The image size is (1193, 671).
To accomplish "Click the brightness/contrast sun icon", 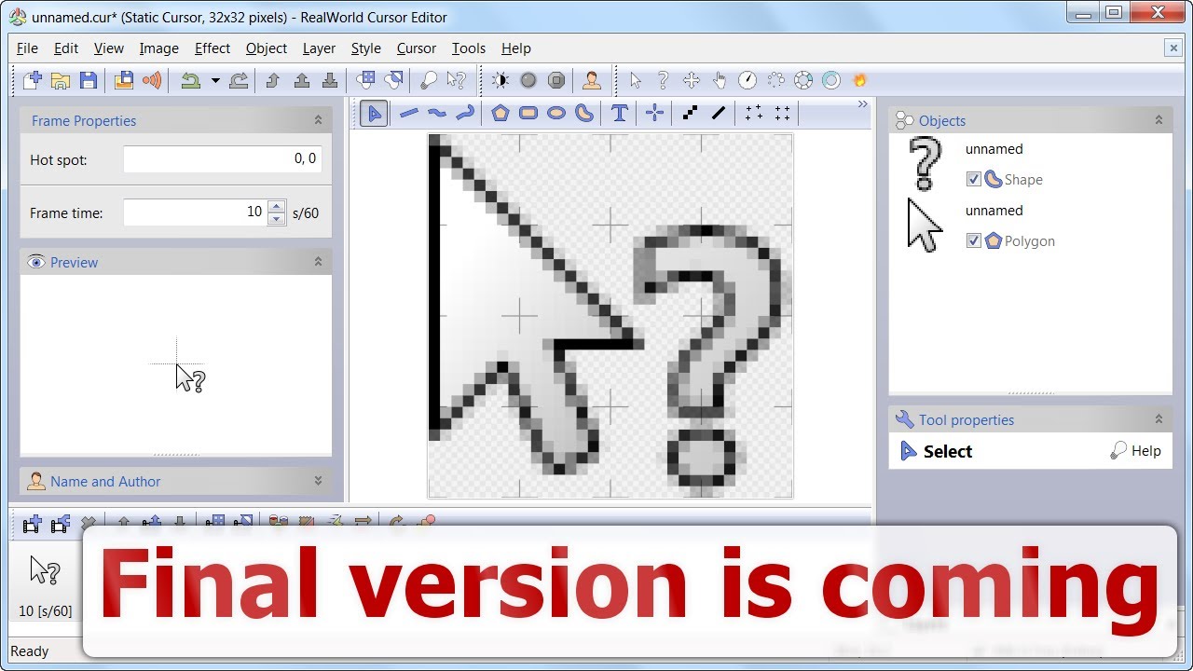I will tap(501, 80).
